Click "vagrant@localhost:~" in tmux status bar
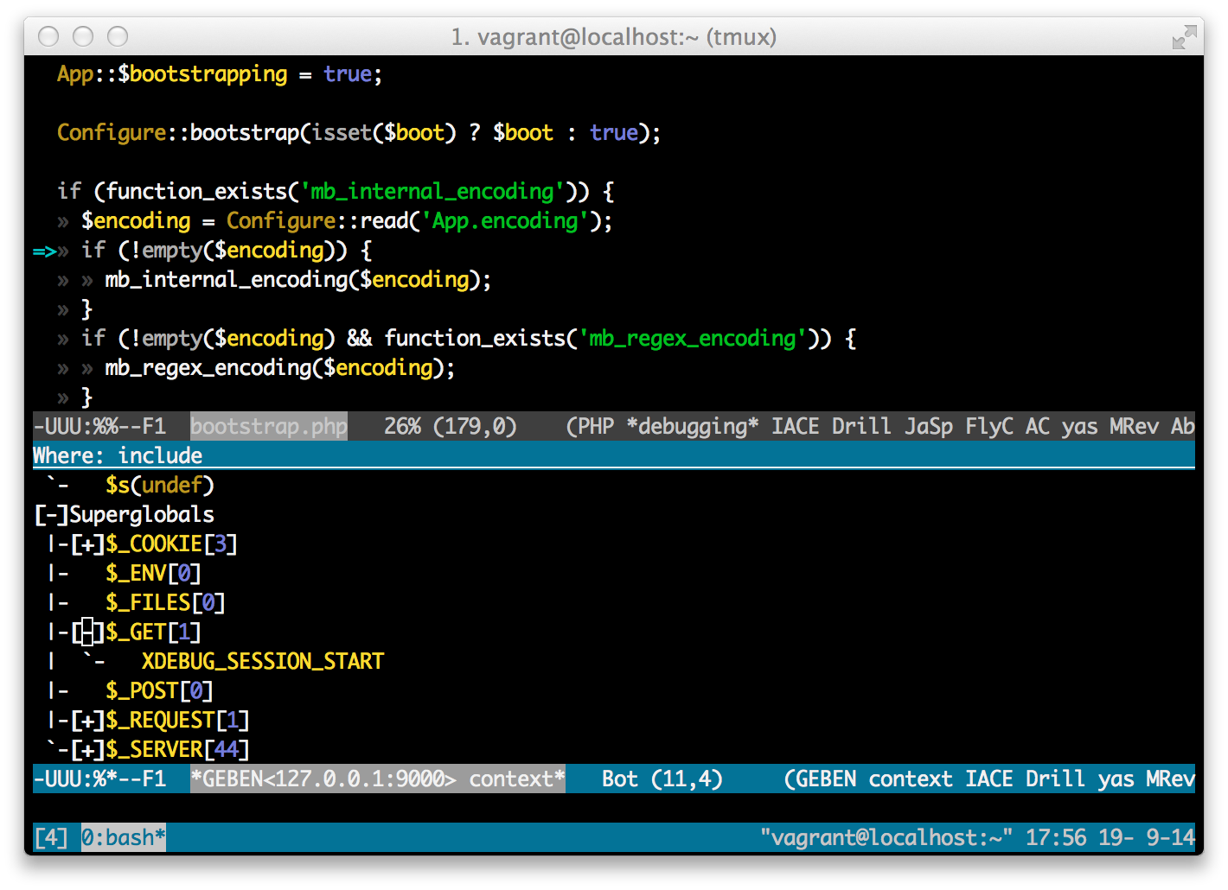 886,838
